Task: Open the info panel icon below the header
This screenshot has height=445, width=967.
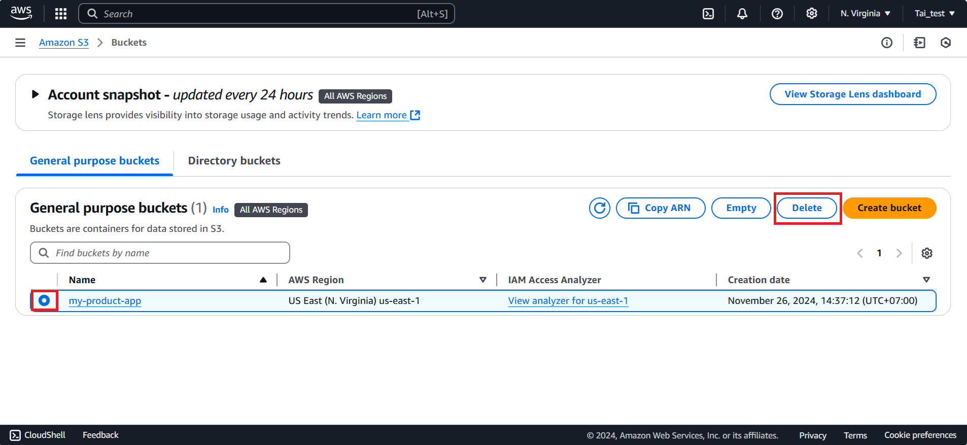Action: 887,43
